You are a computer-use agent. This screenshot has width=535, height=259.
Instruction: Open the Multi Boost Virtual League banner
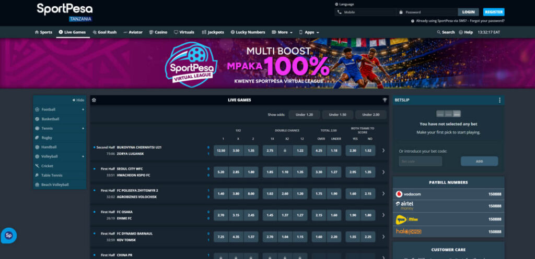(267, 63)
